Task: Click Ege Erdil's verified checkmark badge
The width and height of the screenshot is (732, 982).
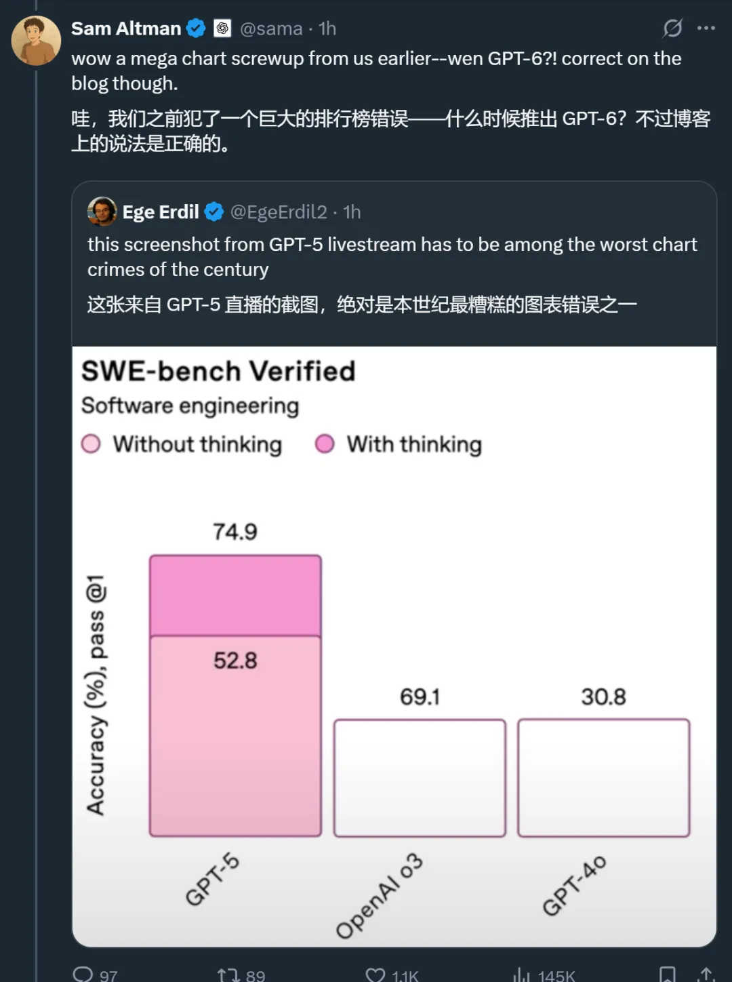Action: click(214, 212)
